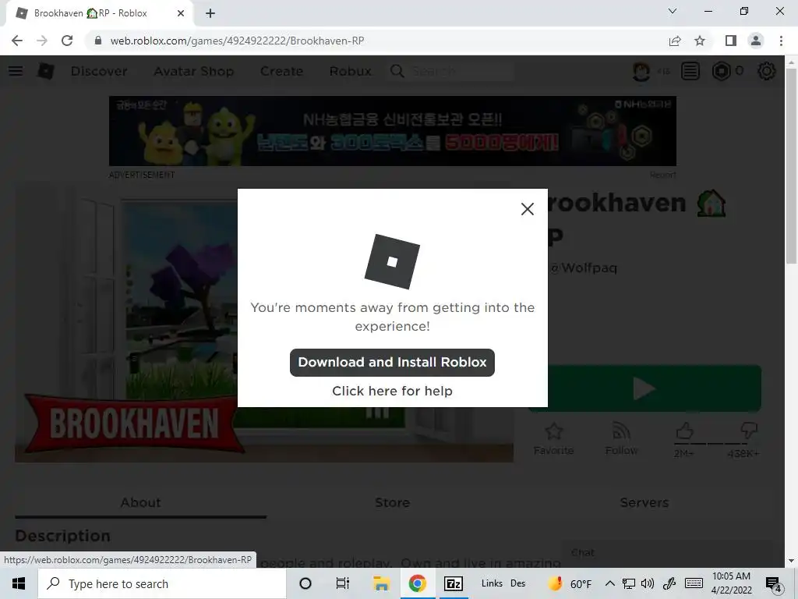Go back in Chrome
The image size is (798, 599).
[x=17, y=41]
